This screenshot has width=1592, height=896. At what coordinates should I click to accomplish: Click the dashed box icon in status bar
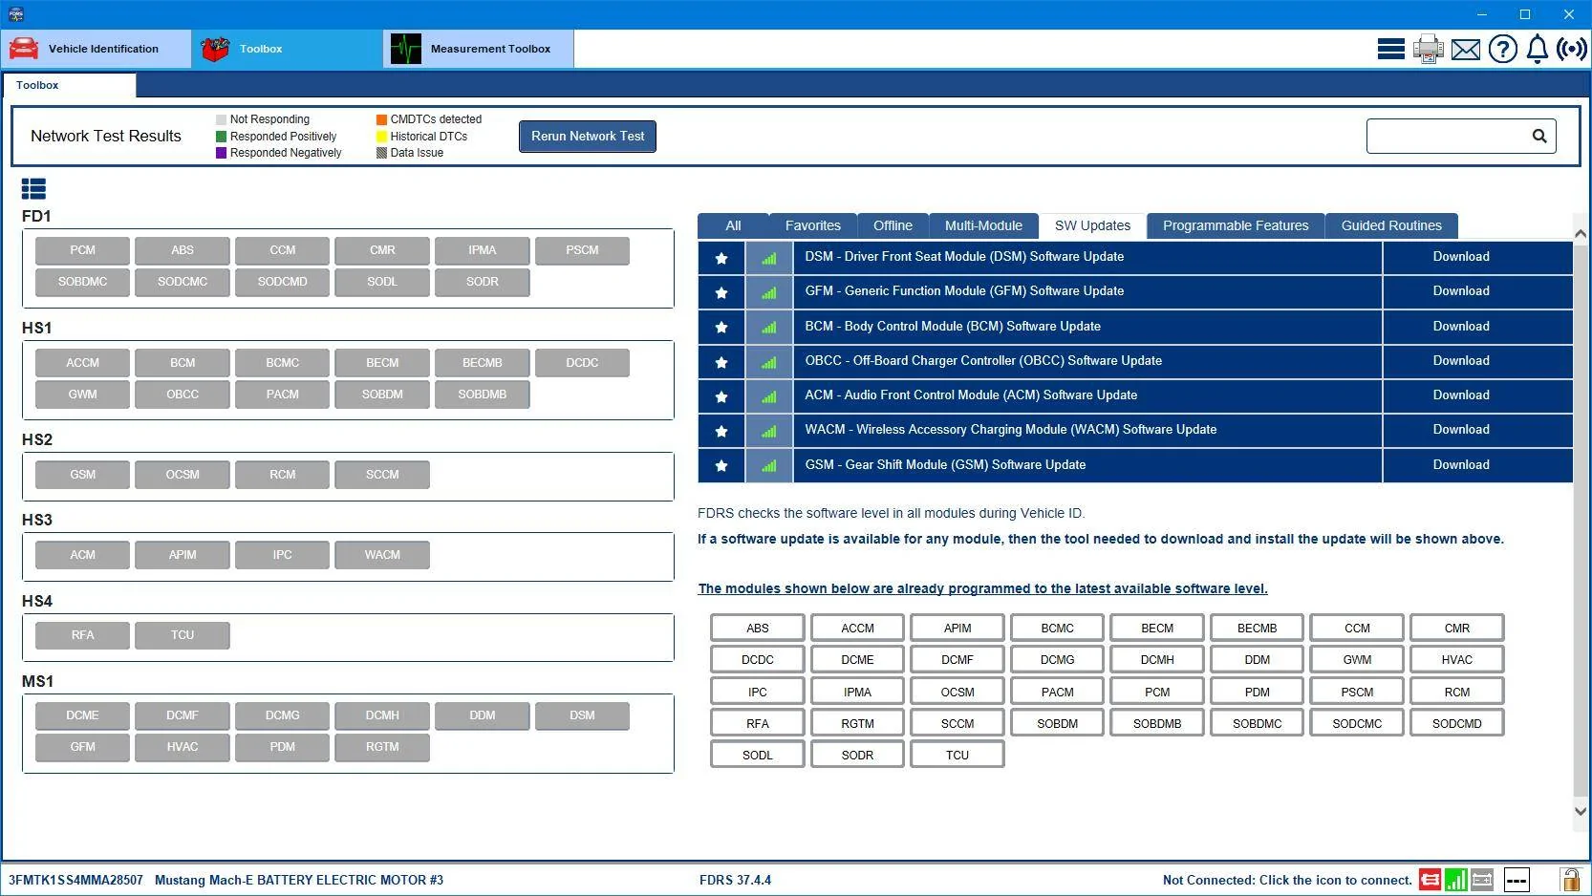(x=1517, y=880)
